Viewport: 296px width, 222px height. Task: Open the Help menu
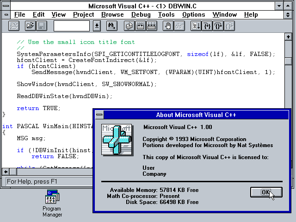tap(251, 14)
